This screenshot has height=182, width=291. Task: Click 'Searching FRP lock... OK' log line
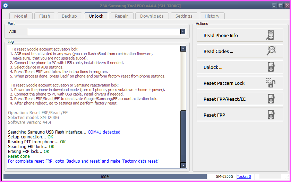tap(31, 147)
